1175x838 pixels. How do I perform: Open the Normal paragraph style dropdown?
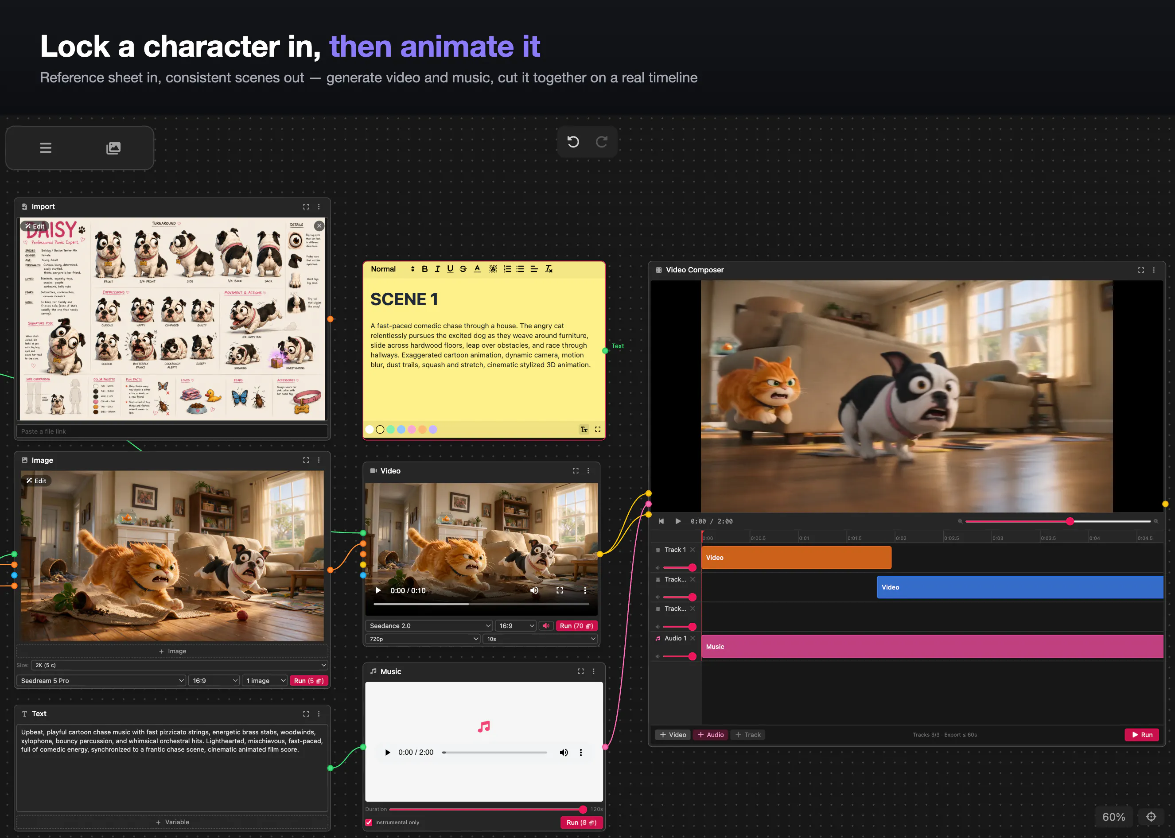point(392,269)
